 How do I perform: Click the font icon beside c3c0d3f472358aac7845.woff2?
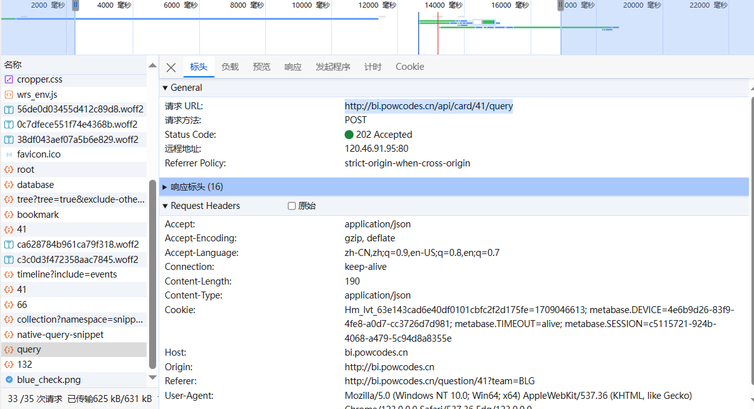click(x=9, y=260)
